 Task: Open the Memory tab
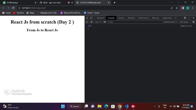click(156, 18)
